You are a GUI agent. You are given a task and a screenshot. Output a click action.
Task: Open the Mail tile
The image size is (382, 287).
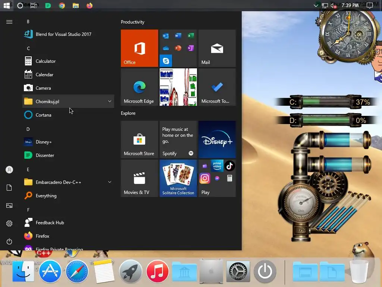click(217, 48)
